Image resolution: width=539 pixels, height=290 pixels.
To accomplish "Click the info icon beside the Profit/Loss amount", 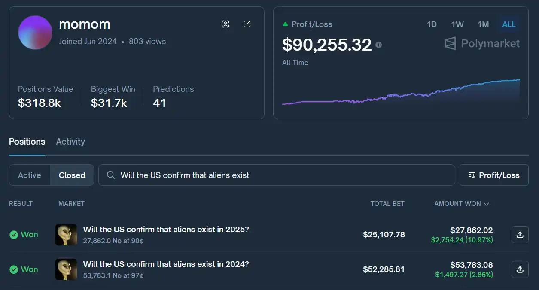I will click(x=378, y=44).
